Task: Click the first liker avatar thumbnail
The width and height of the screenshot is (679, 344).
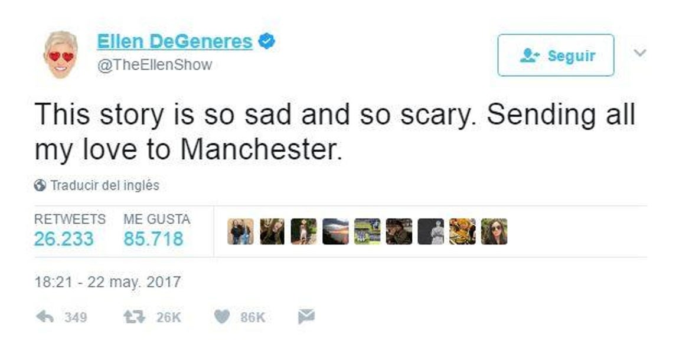Action: (239, 230)
